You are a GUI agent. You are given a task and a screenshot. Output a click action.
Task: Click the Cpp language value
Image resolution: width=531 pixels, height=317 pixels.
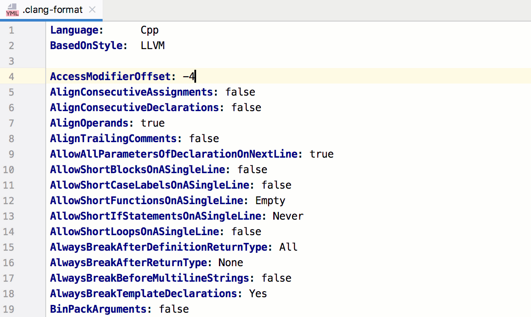click(x=150, y=30)
